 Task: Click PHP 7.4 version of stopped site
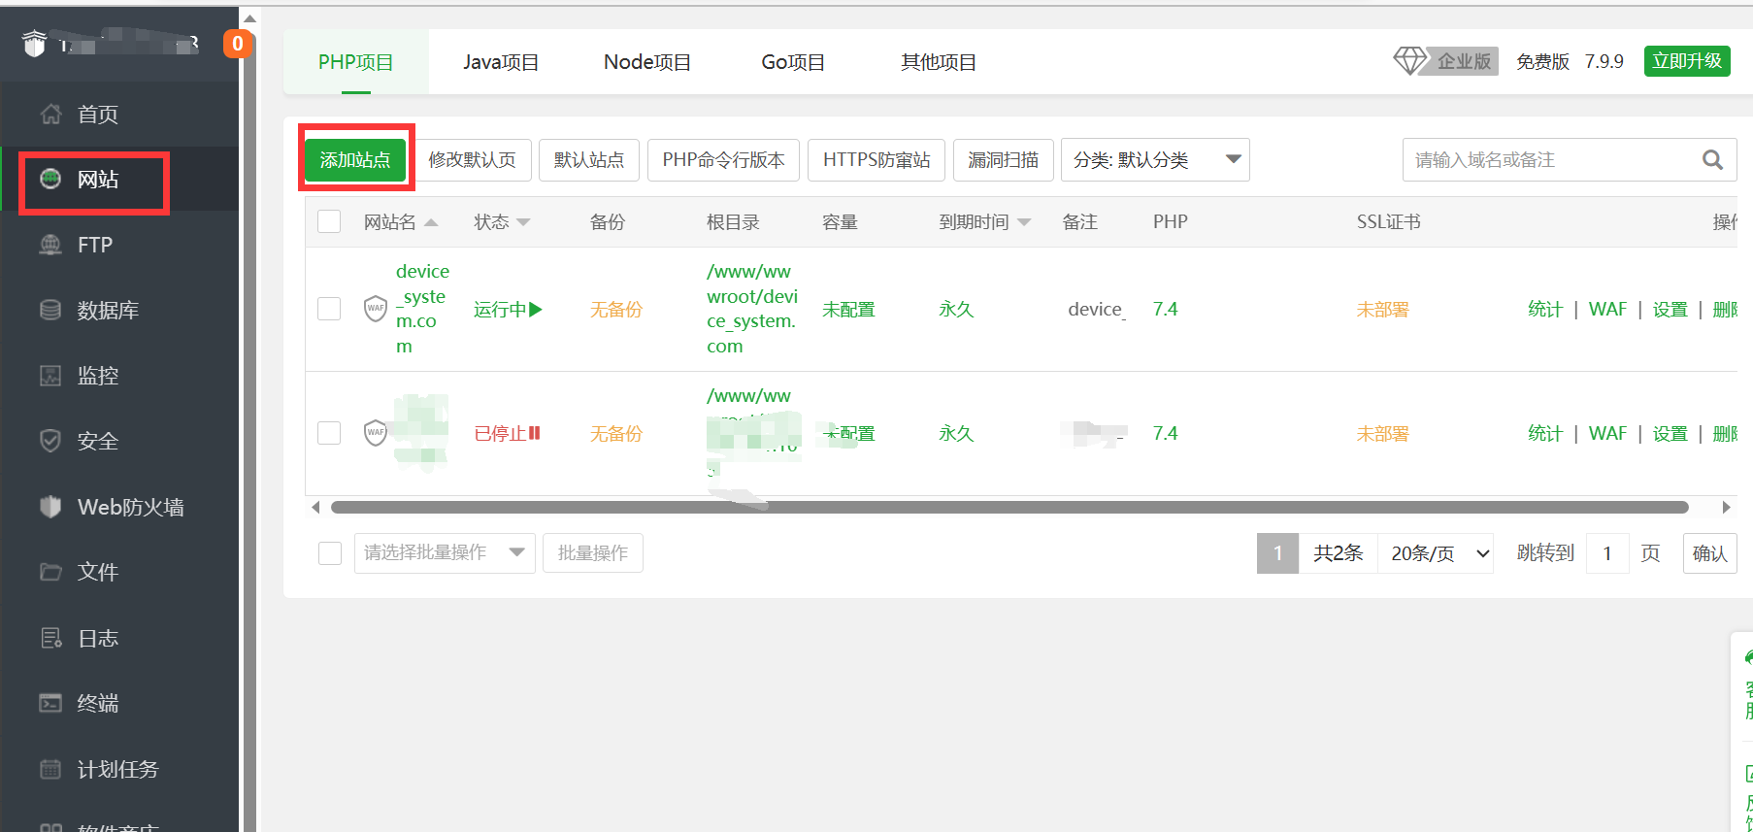1165,433
